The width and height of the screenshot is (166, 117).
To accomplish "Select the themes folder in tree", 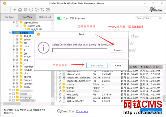I will coord(28,80).
